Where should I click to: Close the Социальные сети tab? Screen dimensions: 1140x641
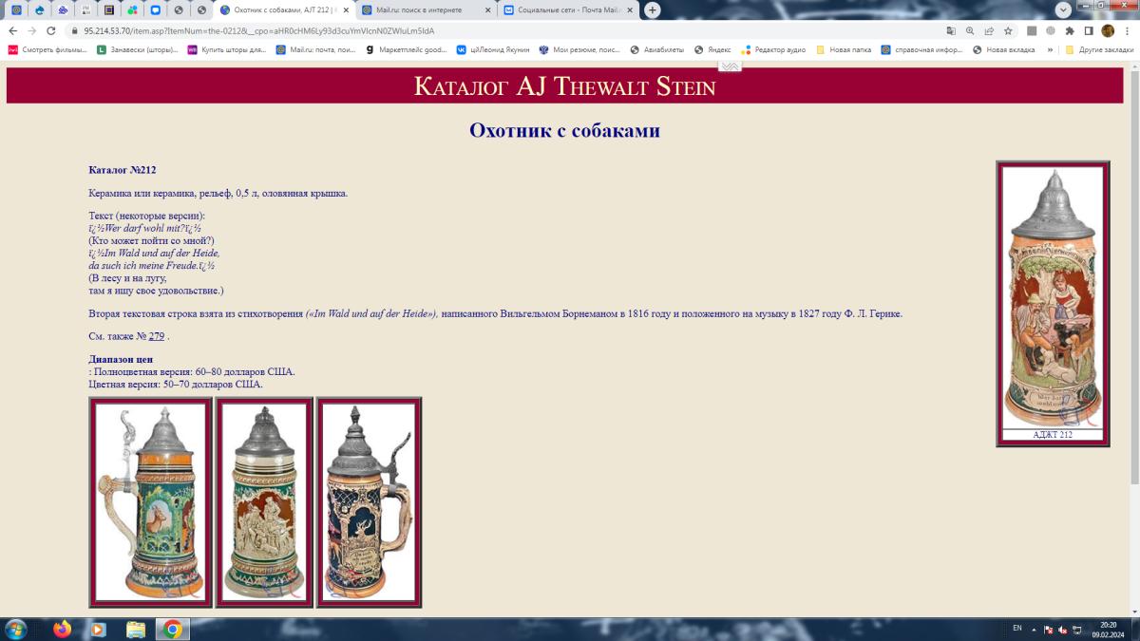631,9
